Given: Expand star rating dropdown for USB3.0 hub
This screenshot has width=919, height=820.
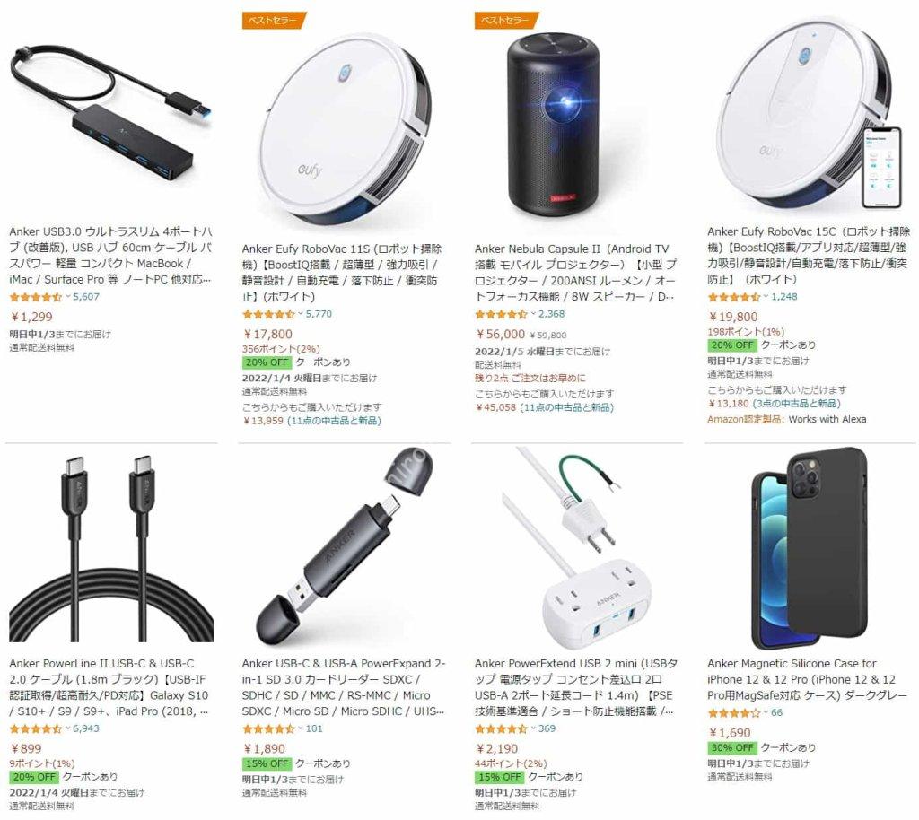Looking at the screenshot, I should (x=68, y=297).
